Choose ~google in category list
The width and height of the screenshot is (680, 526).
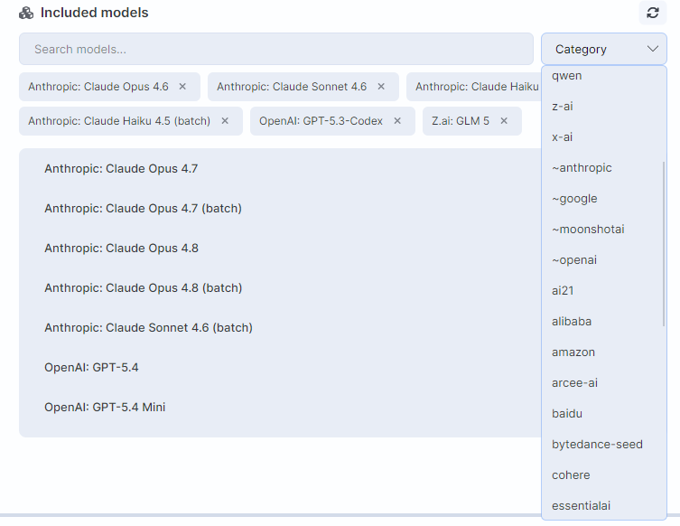click(603, 199)
